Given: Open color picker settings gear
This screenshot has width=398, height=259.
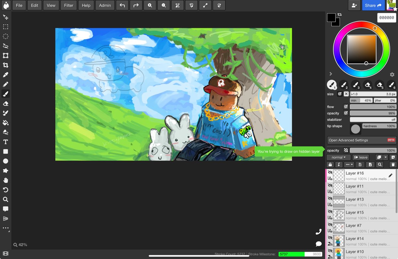Looking at the screenshot, I should pos(392,75).
